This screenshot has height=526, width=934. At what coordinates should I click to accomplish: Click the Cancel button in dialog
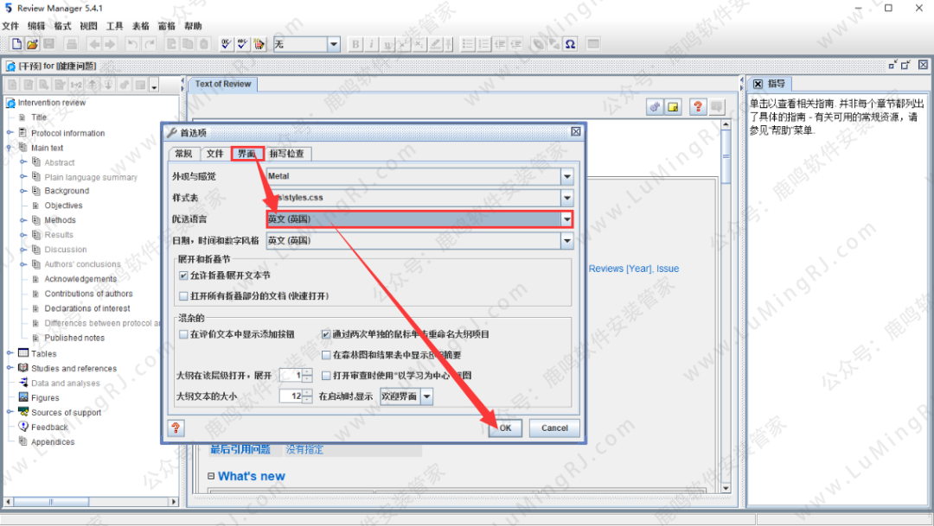(x=554, y=428)
